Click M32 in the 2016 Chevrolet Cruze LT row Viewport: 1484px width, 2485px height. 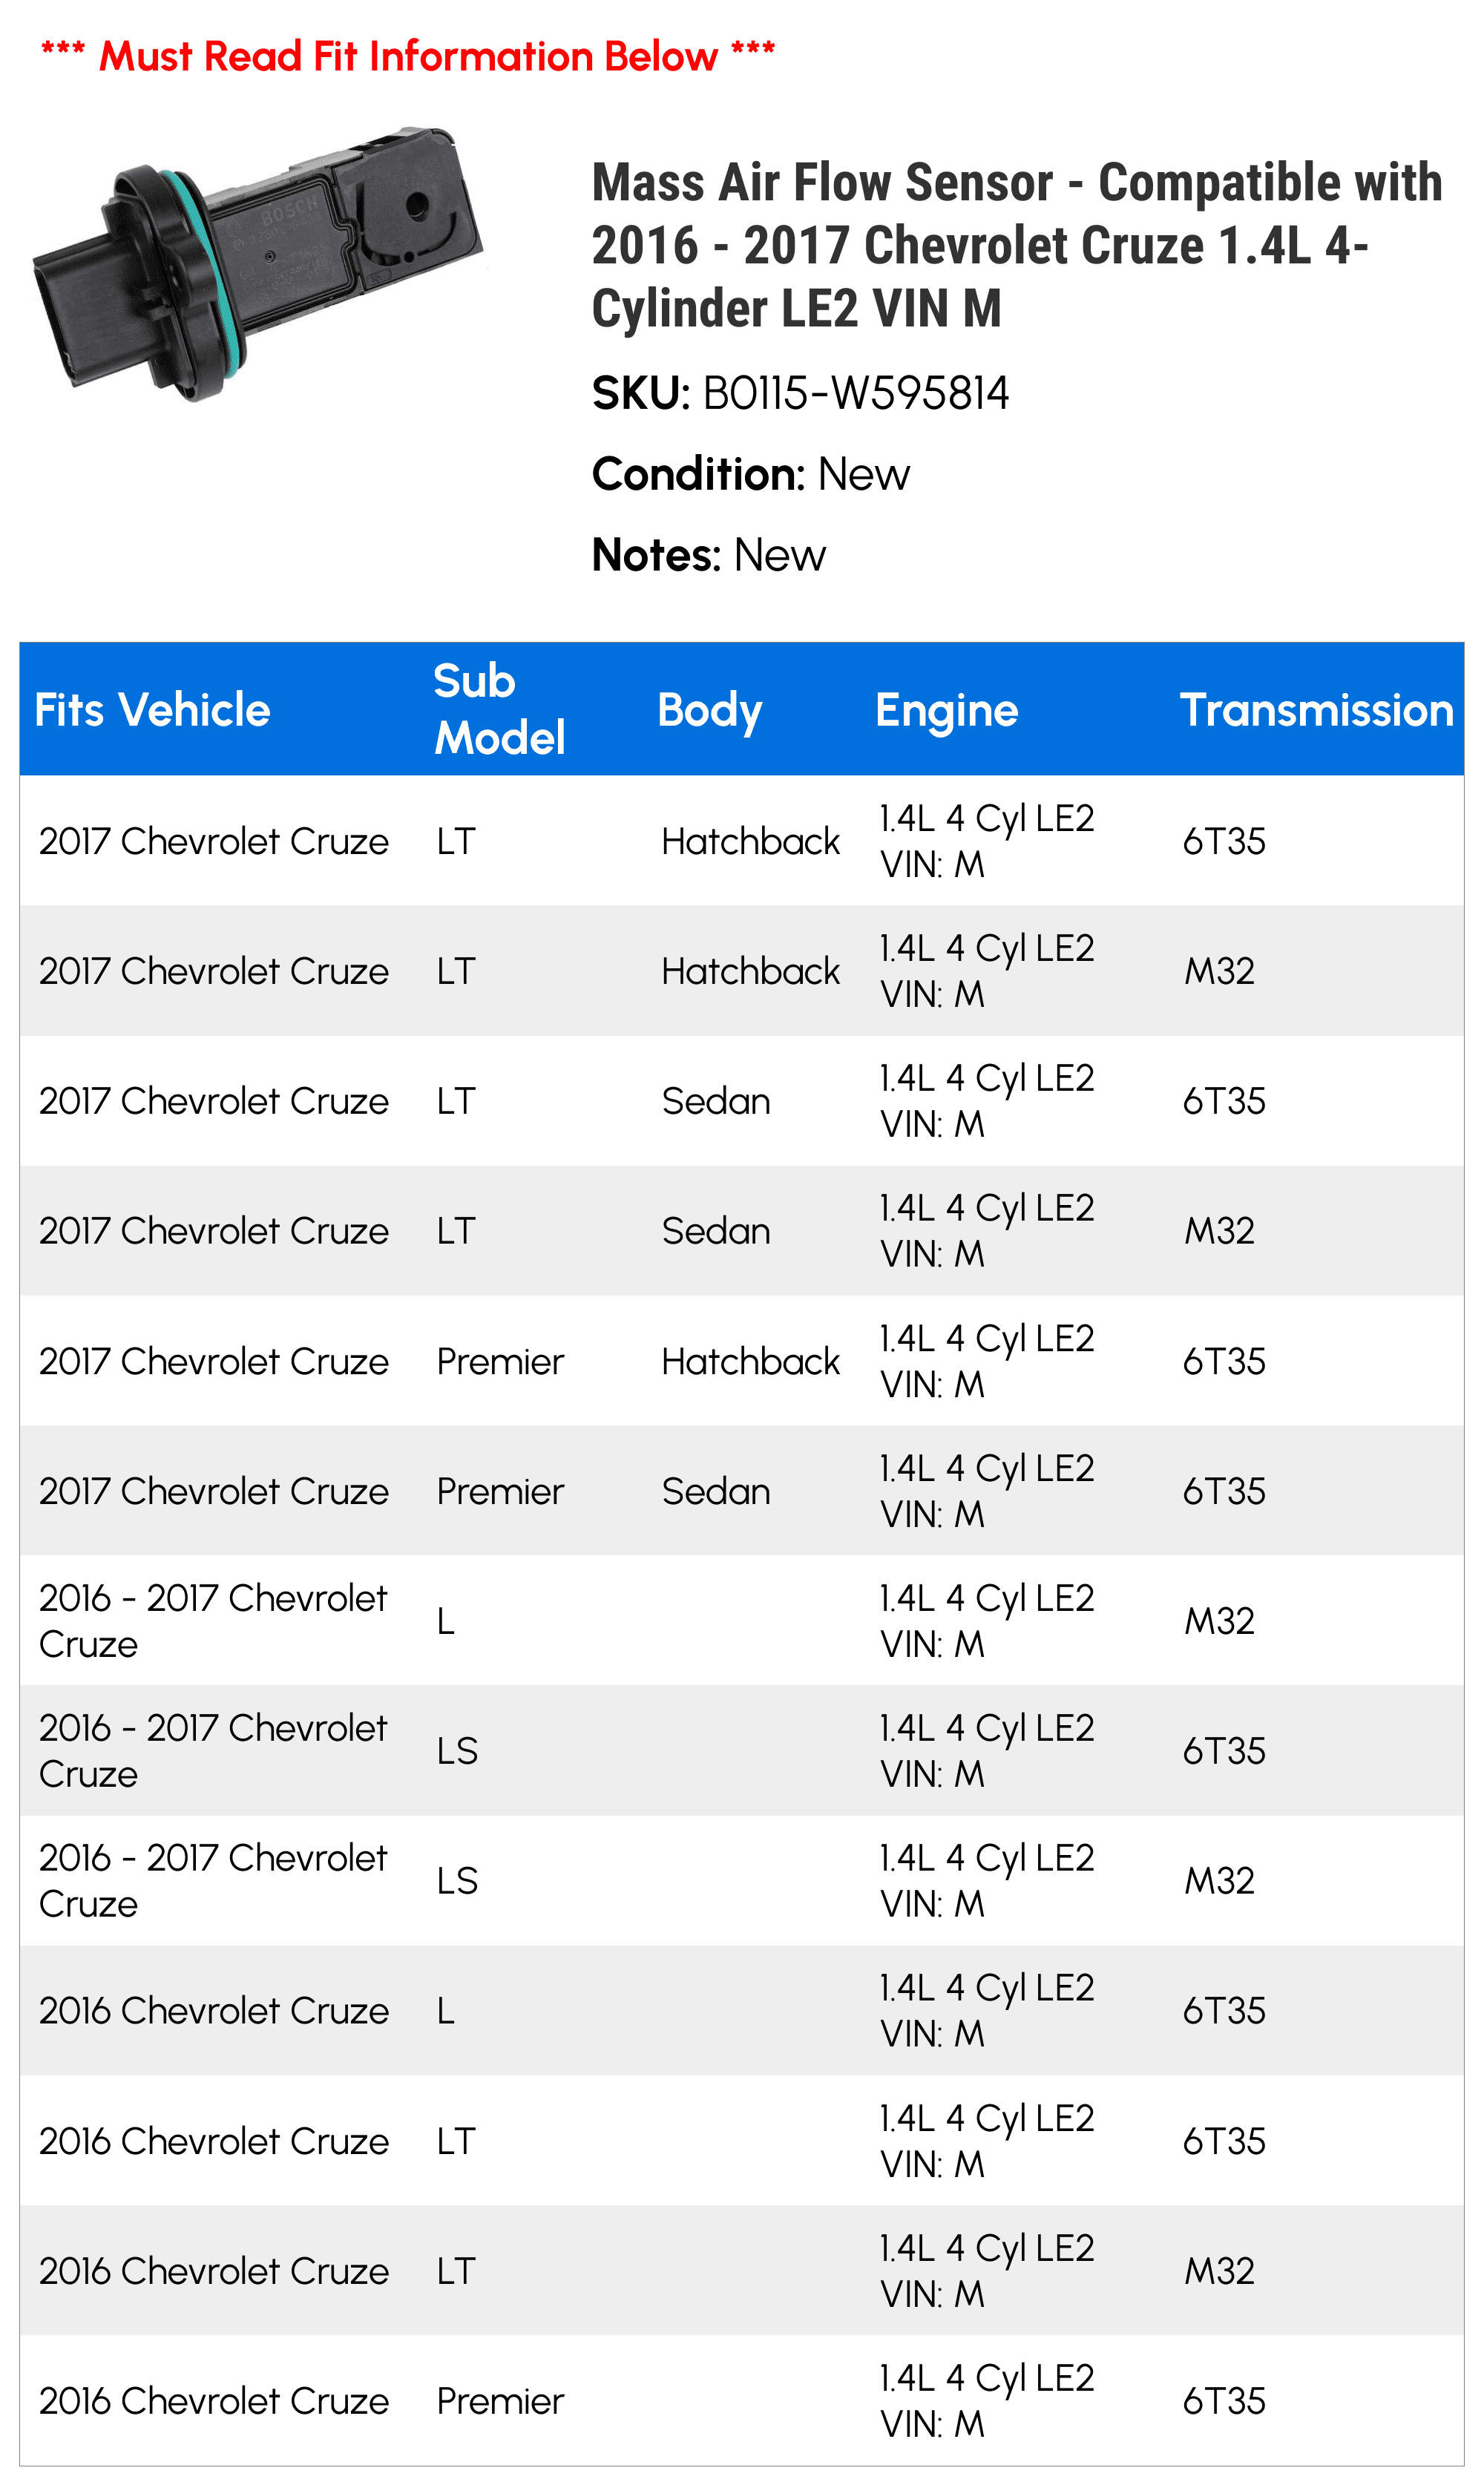[x=1219, y=2271]
